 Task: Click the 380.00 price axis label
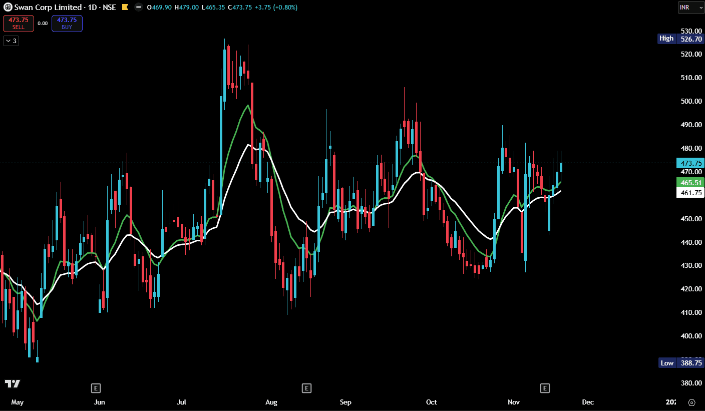point(691,383)
